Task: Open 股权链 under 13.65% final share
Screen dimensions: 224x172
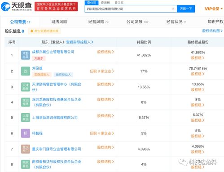Action: point(198,90)
